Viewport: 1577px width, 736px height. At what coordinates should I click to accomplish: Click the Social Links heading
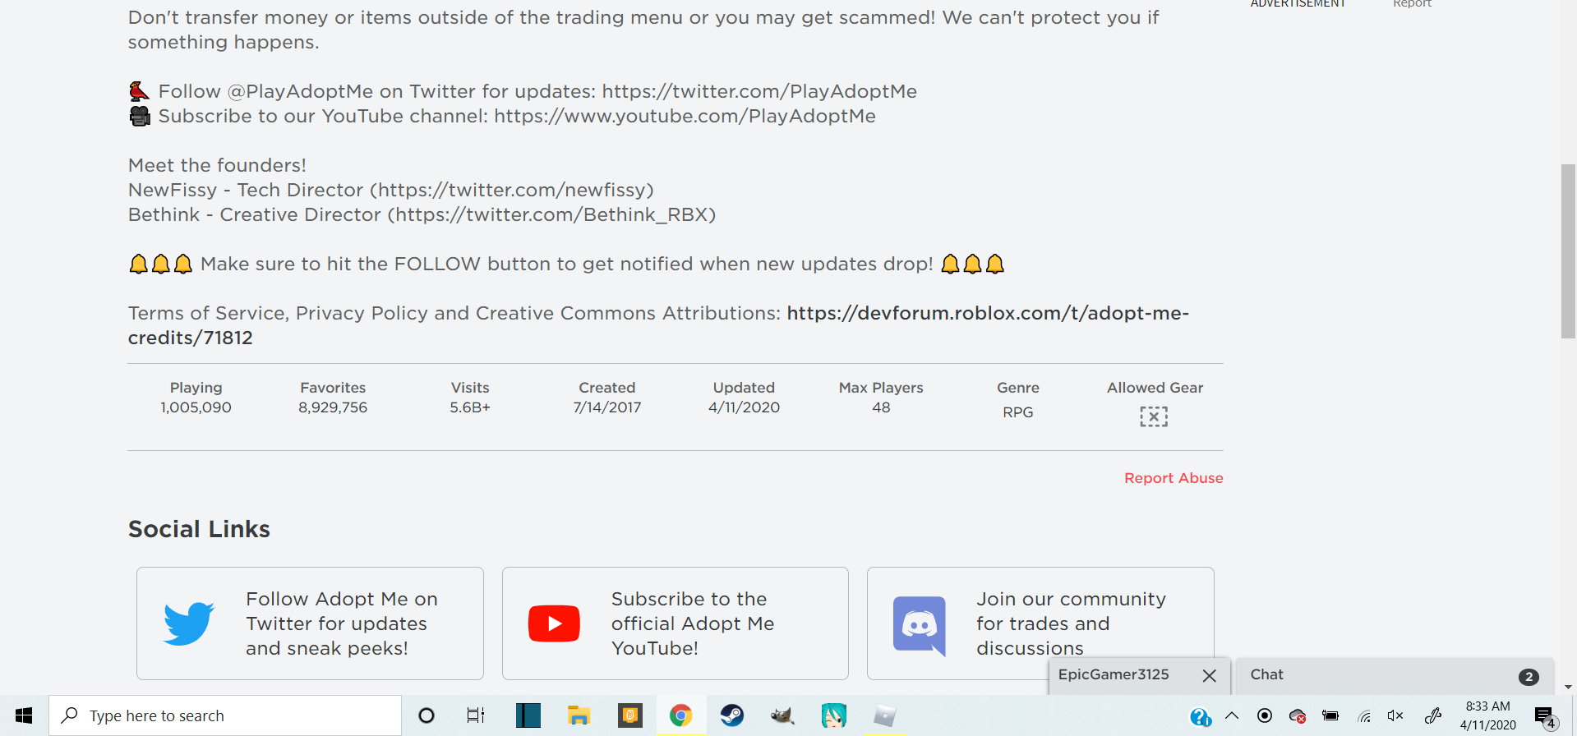coord(199,529)
